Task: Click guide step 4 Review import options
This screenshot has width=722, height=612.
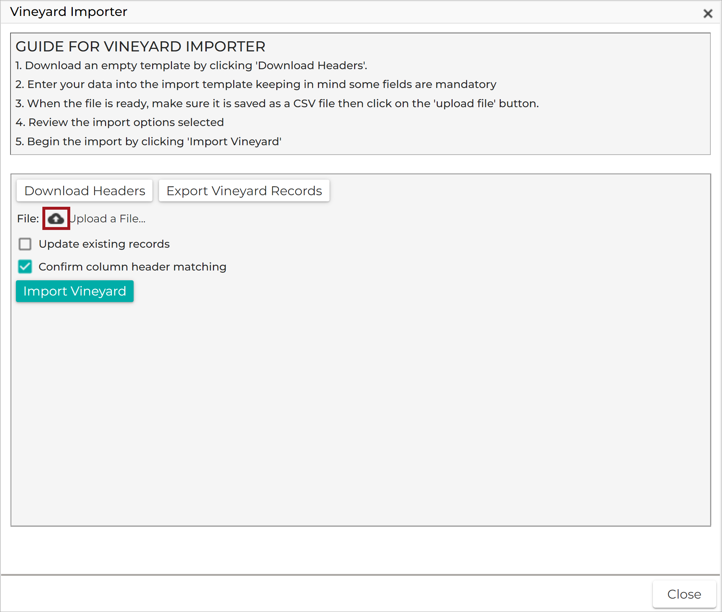Action: click(120, 122)
